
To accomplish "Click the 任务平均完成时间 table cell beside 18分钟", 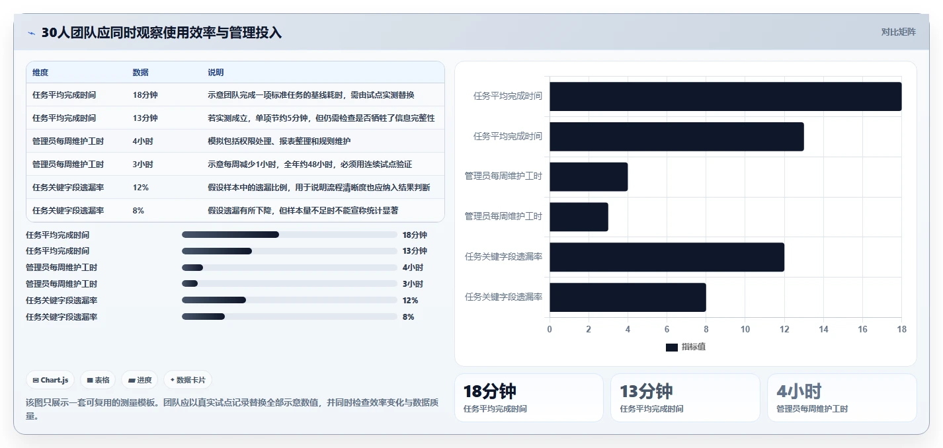I will point(64,95).
